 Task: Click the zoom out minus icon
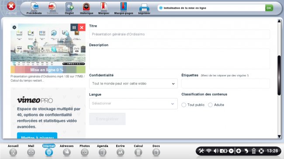point(231,151)
